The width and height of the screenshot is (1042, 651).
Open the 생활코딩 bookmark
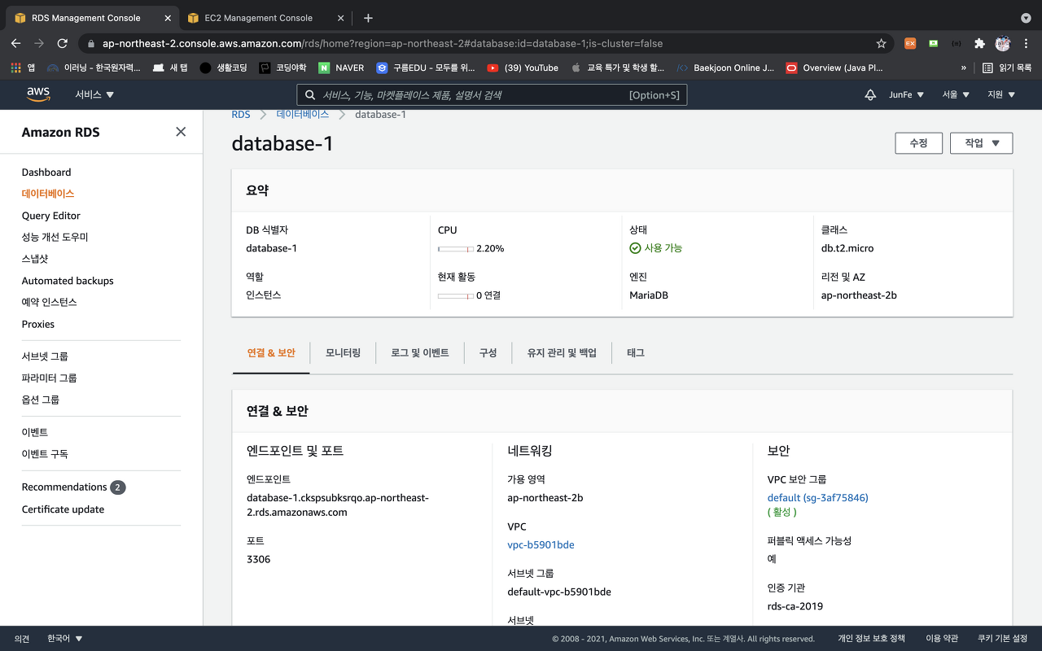tap(223, 68)
